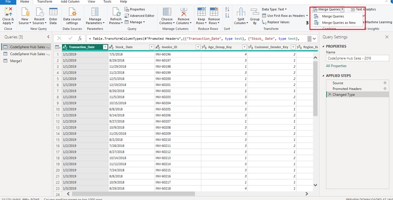The image size is (393, 200).
Task: Choose Merge Queries as New option
Action: coord(338,23)
